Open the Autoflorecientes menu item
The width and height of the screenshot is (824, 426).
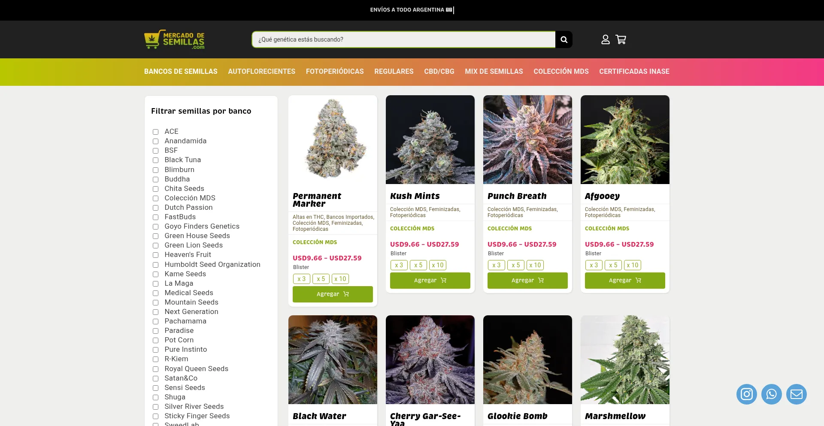[x=262, y=72]
